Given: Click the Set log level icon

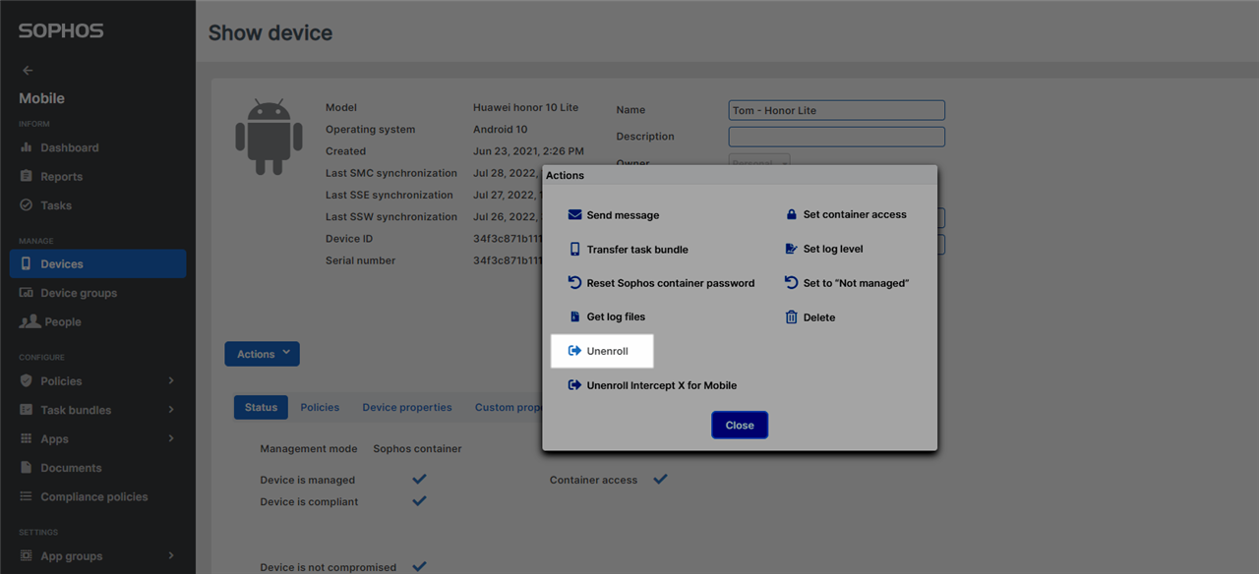Looking at the screenshot, I should (792, 249).
